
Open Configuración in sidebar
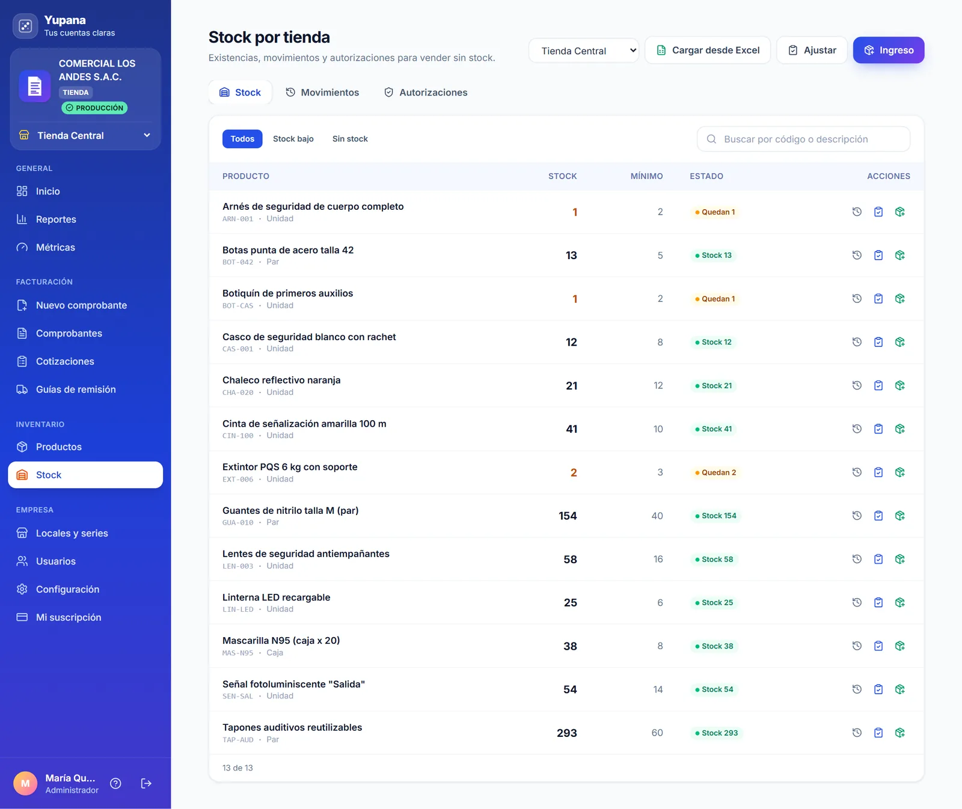[85, 589]
